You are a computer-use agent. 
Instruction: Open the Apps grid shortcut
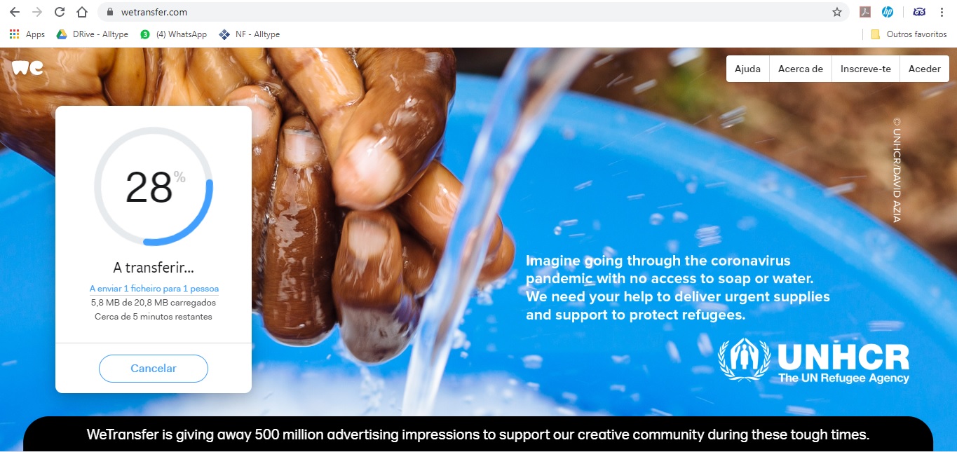[x=27, y=34]
